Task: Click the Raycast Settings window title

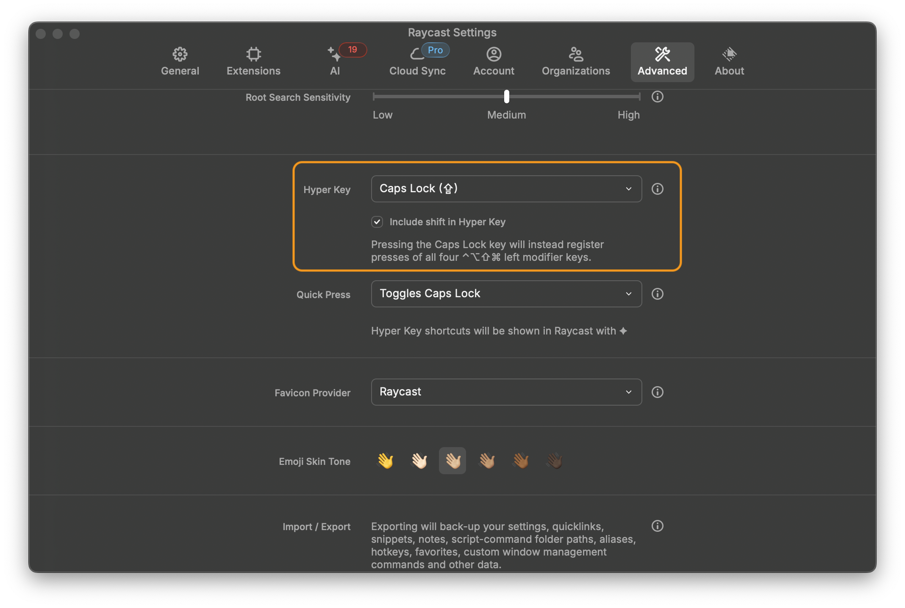Action: [x=452, y=33]
